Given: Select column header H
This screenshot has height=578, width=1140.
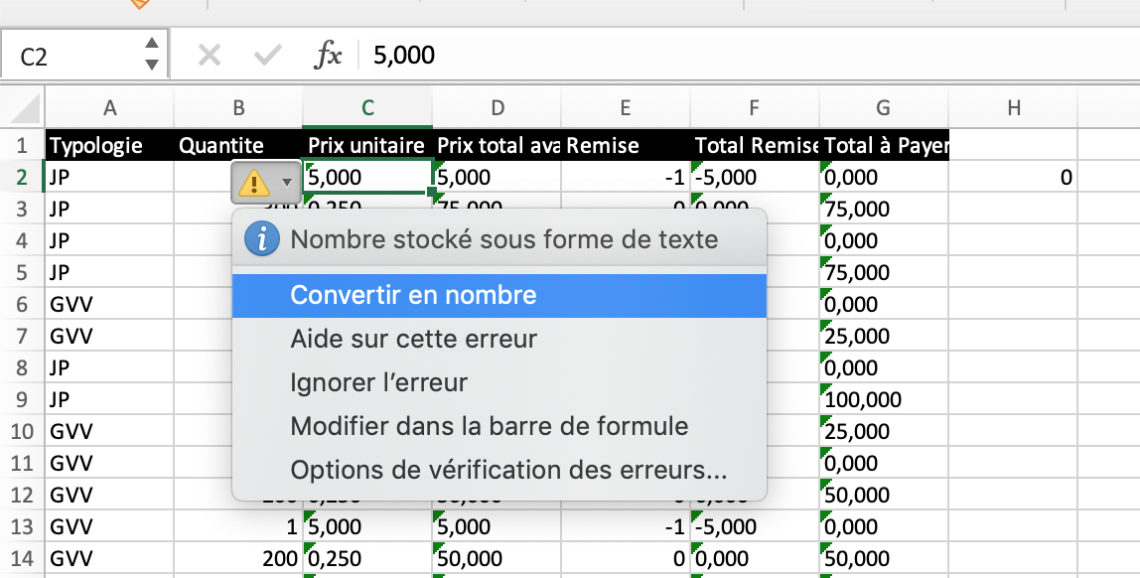Looking at the screenshot, I should pyautogui.click(x=1012, y=107).
